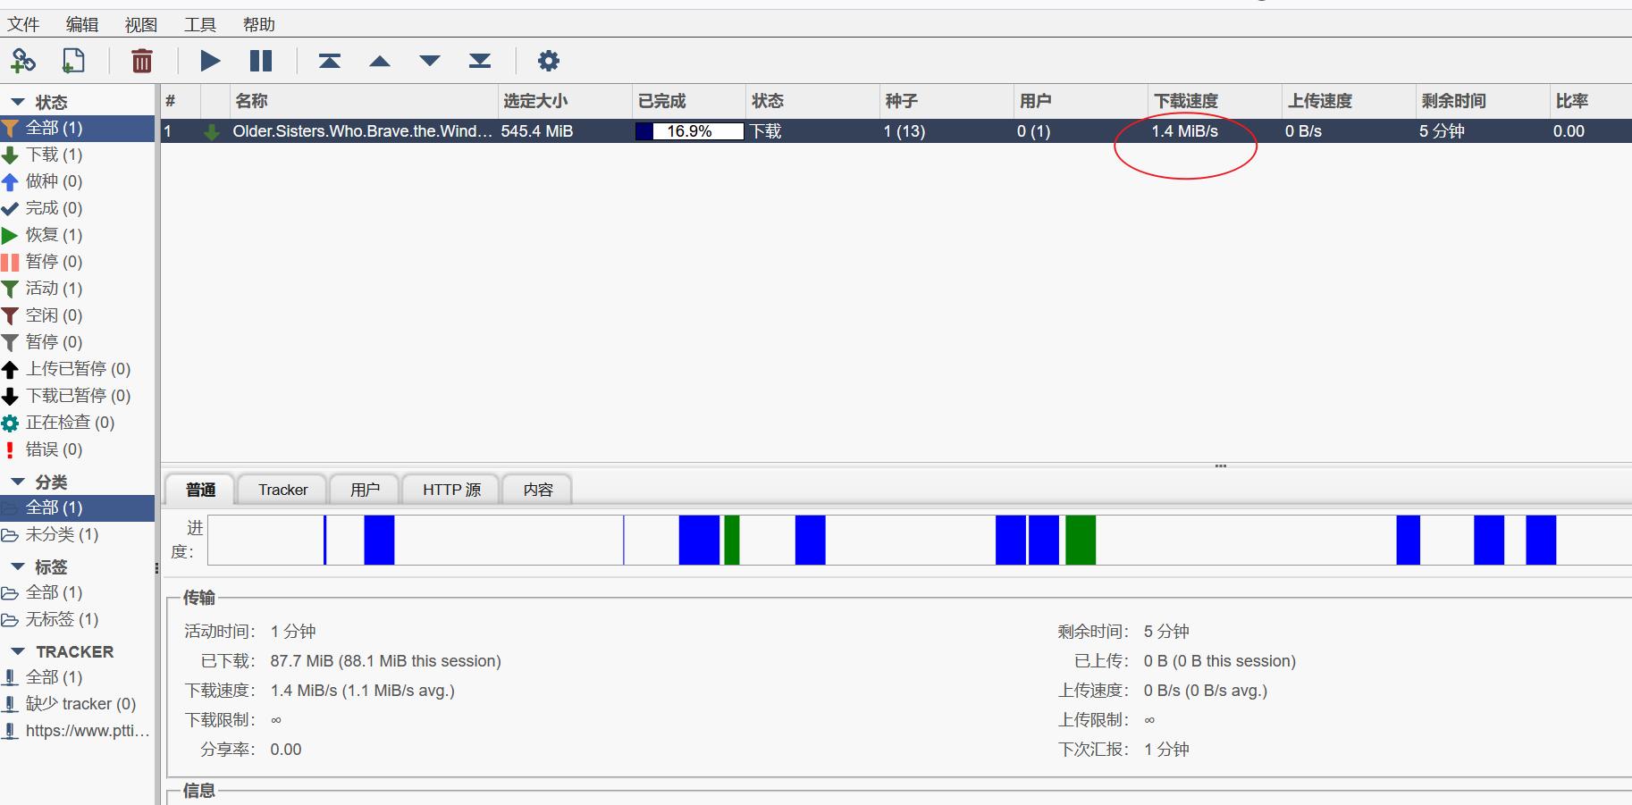Resume the torrent with the play icon
This screenshot has height=805, width=1632.
coord(211,60)
